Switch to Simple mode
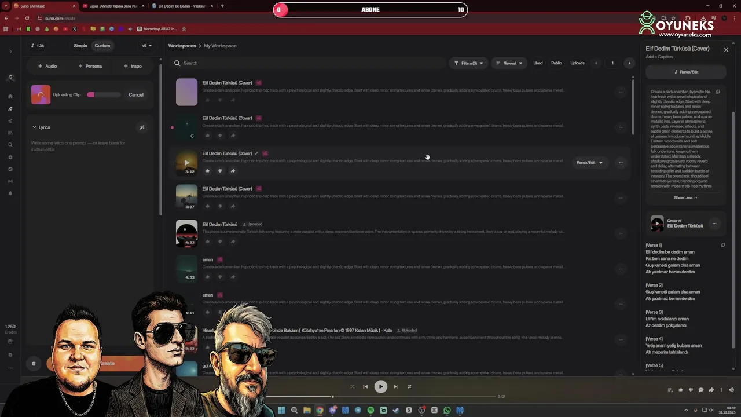 pyautogui.click(x=80, y=46)
